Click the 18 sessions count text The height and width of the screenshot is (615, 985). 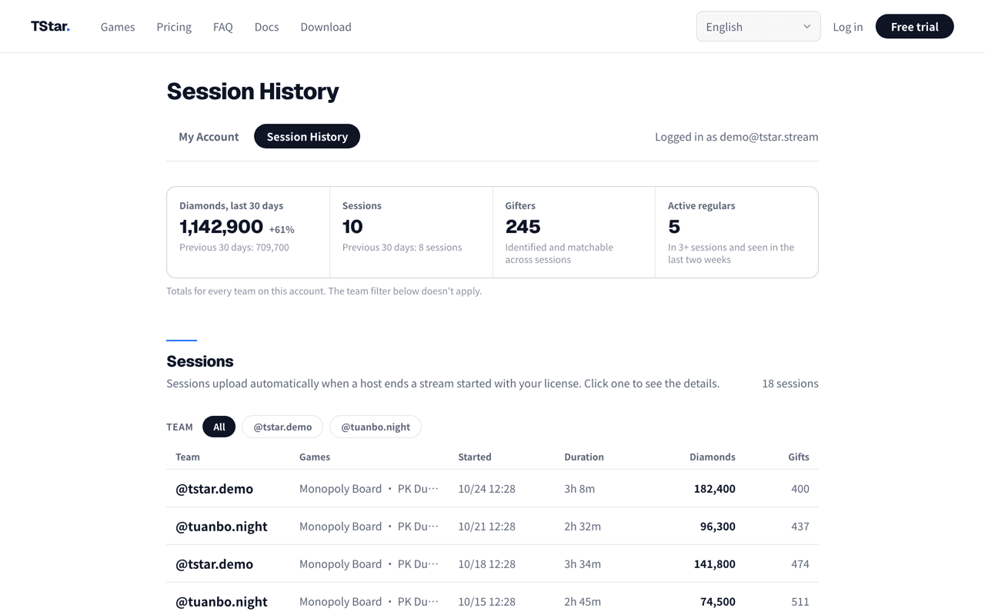click(x=790, y=383)
